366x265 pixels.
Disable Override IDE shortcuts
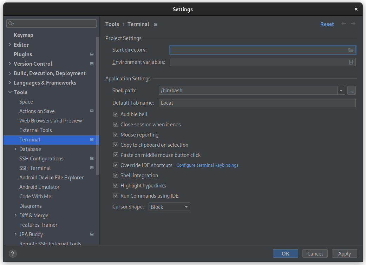coord(116,165)
